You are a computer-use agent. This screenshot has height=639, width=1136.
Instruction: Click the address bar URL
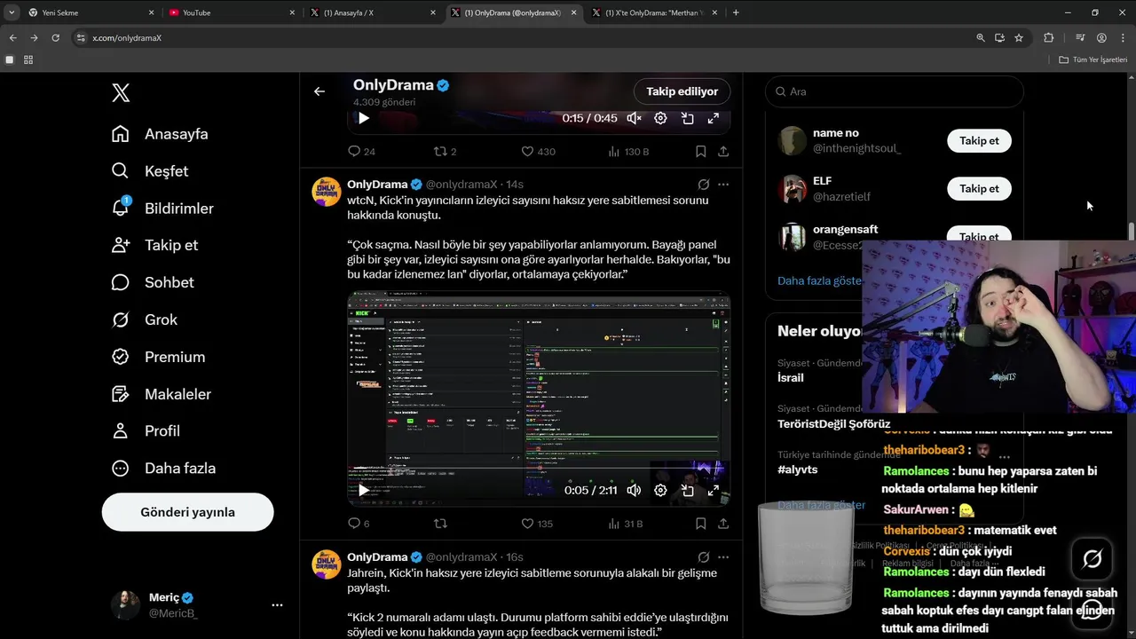[x=127, y=38]
